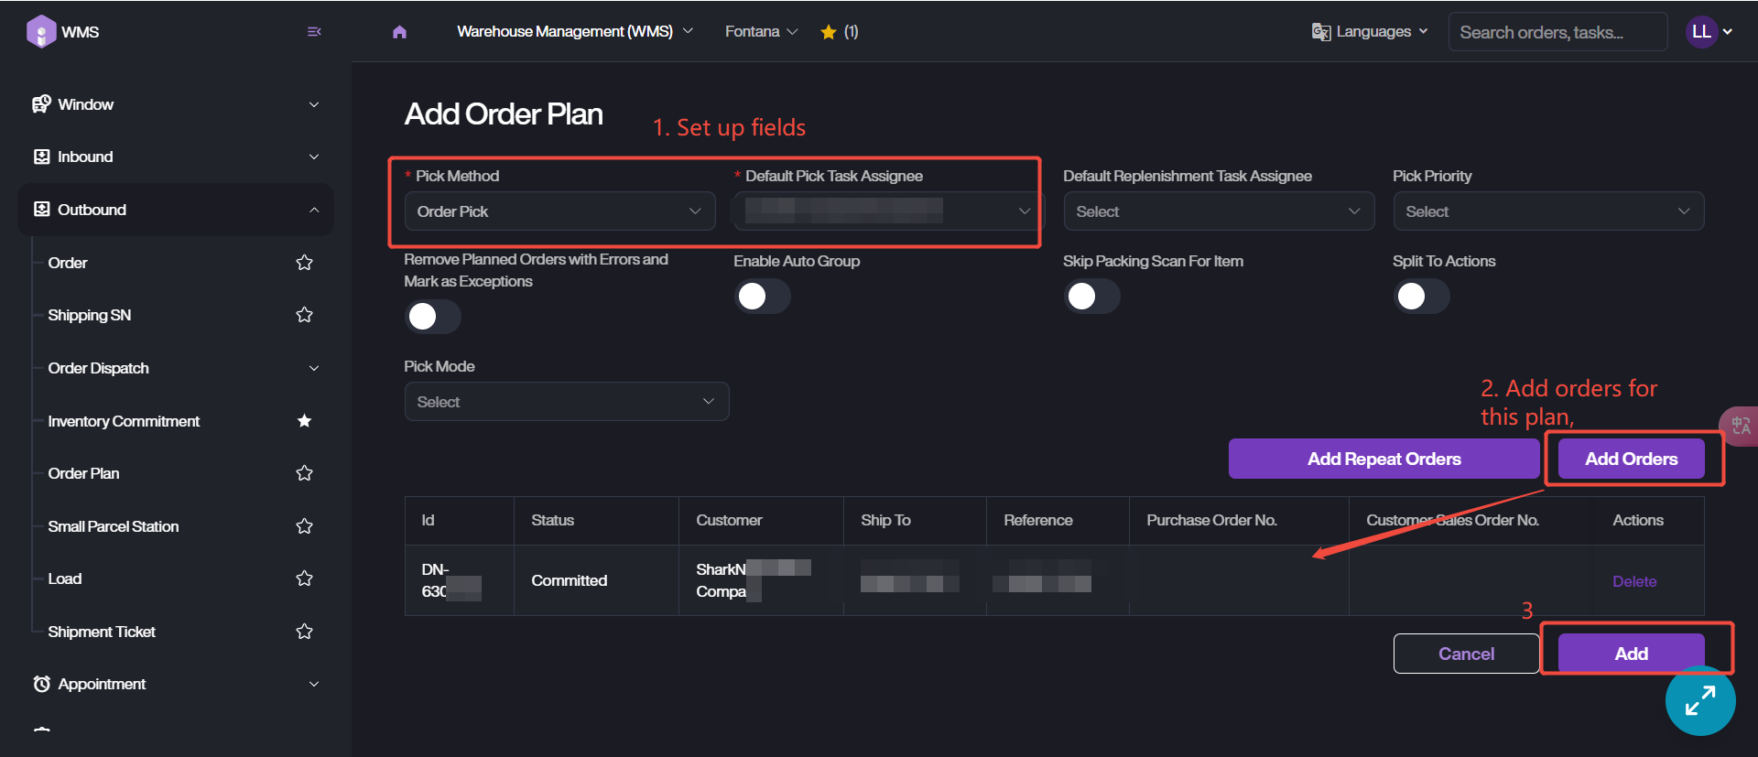Expand the Appointment menu section
This screenshot has width=1758, height=757.
click(x=314, y=684)
